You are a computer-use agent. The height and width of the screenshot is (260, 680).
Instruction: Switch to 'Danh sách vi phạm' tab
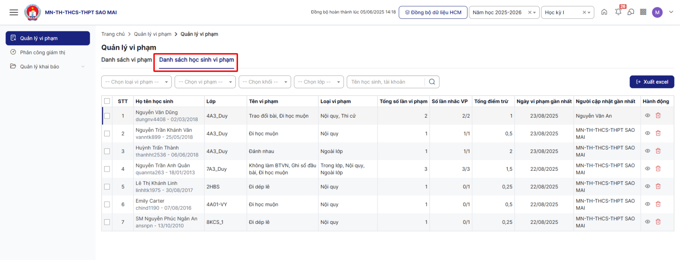coord(126,60)
